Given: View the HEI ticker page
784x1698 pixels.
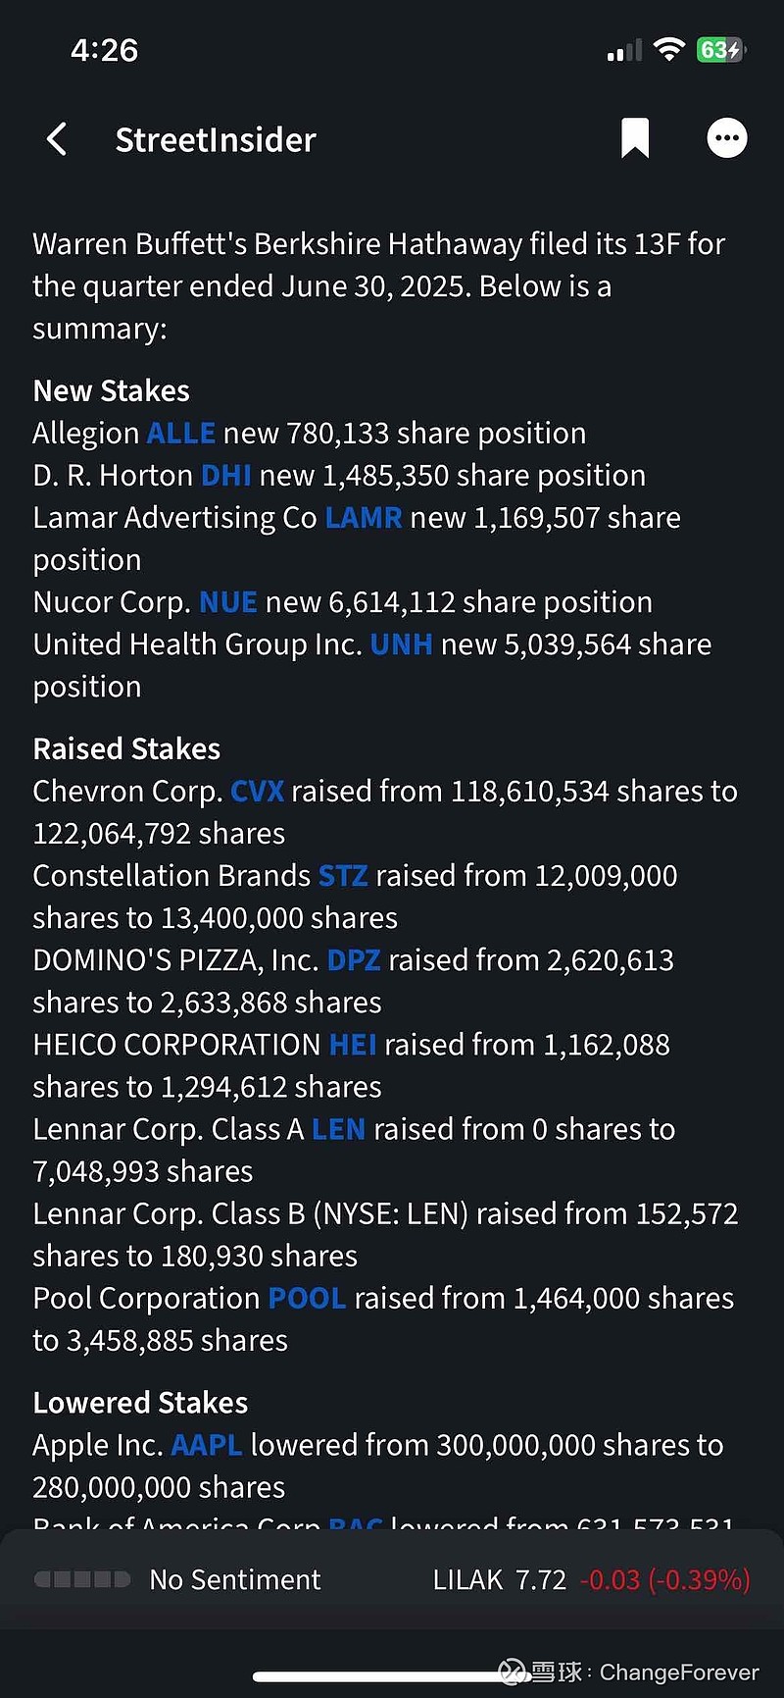Looking at the screenshot, I should pyautogui.click(x=353, y=1044).
